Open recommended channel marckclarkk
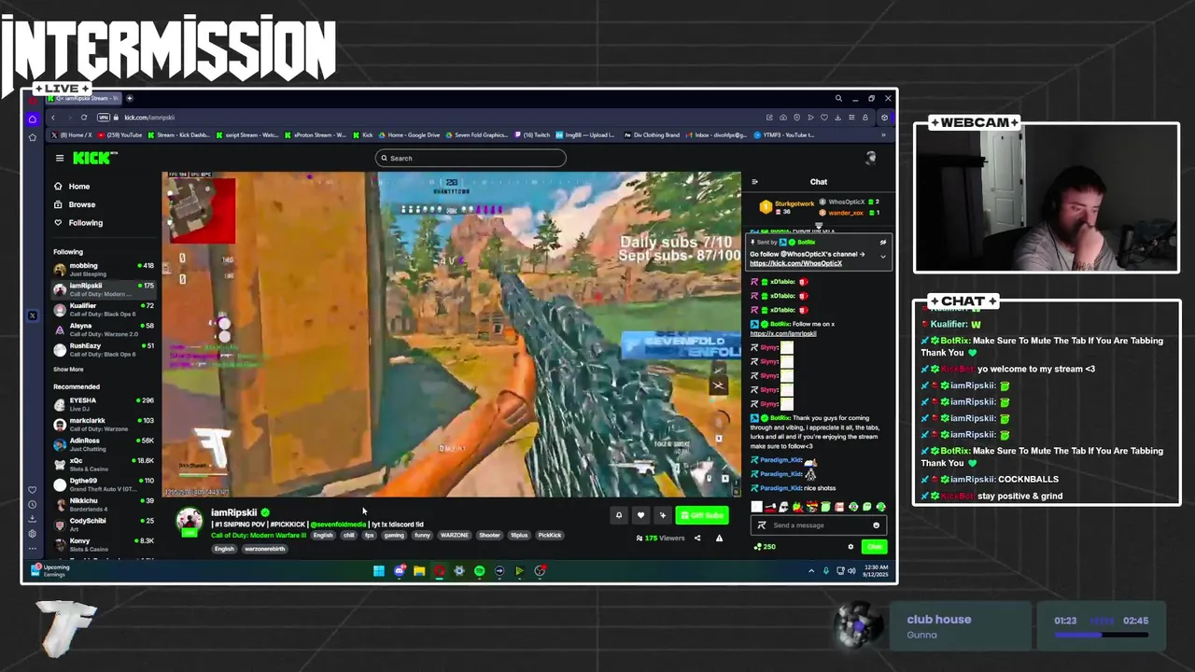 point(103,424)
